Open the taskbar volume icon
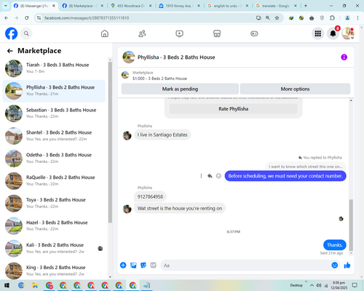 pyautogui.click(x=319, y=285)
